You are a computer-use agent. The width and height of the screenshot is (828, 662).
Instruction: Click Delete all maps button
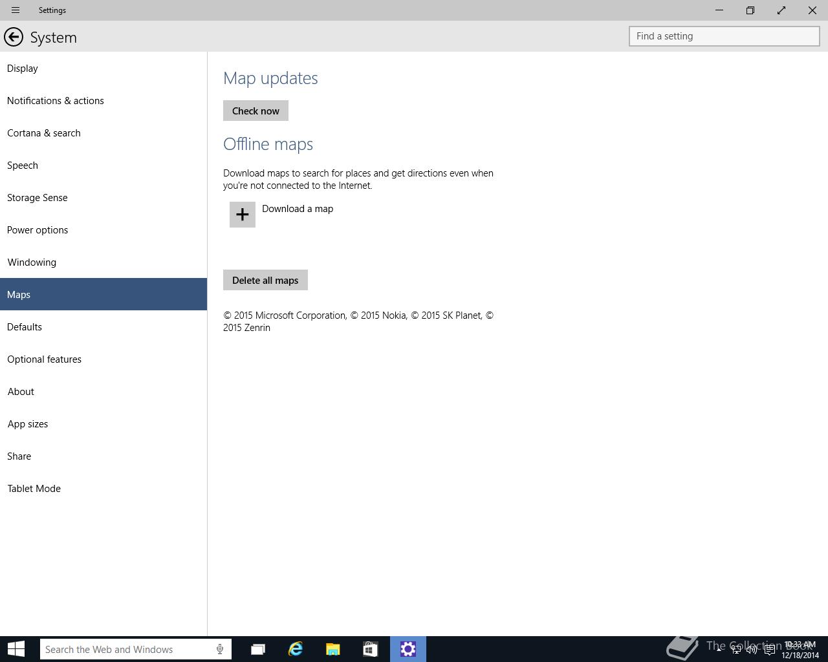[265, 280]
